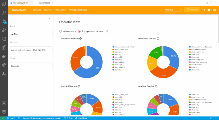This screenshot has width=219, height=120.
Task: Click aten::contiguous in Device Total Time legend
Action: (197, 60)
